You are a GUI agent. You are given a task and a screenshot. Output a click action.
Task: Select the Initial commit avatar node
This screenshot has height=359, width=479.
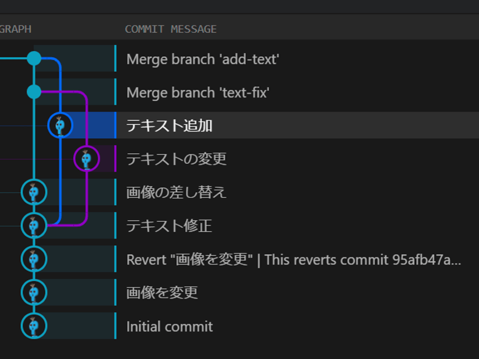(x=34, y=326)
